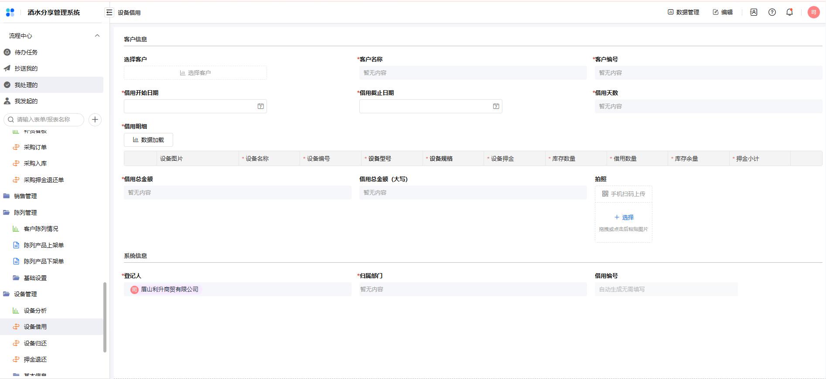
Task: Click the 借用天数 field
Action: [x=708, y=106]
